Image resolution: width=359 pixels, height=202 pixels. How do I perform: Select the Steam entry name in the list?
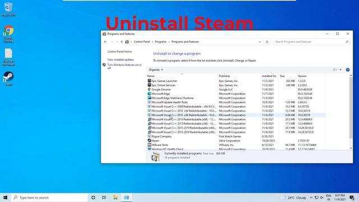tap(155, 141)
